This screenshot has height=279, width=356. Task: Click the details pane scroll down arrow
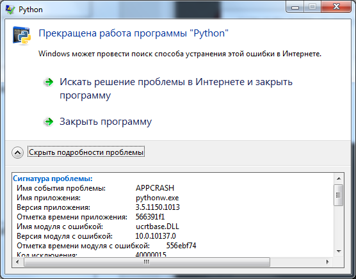point(339,251)
